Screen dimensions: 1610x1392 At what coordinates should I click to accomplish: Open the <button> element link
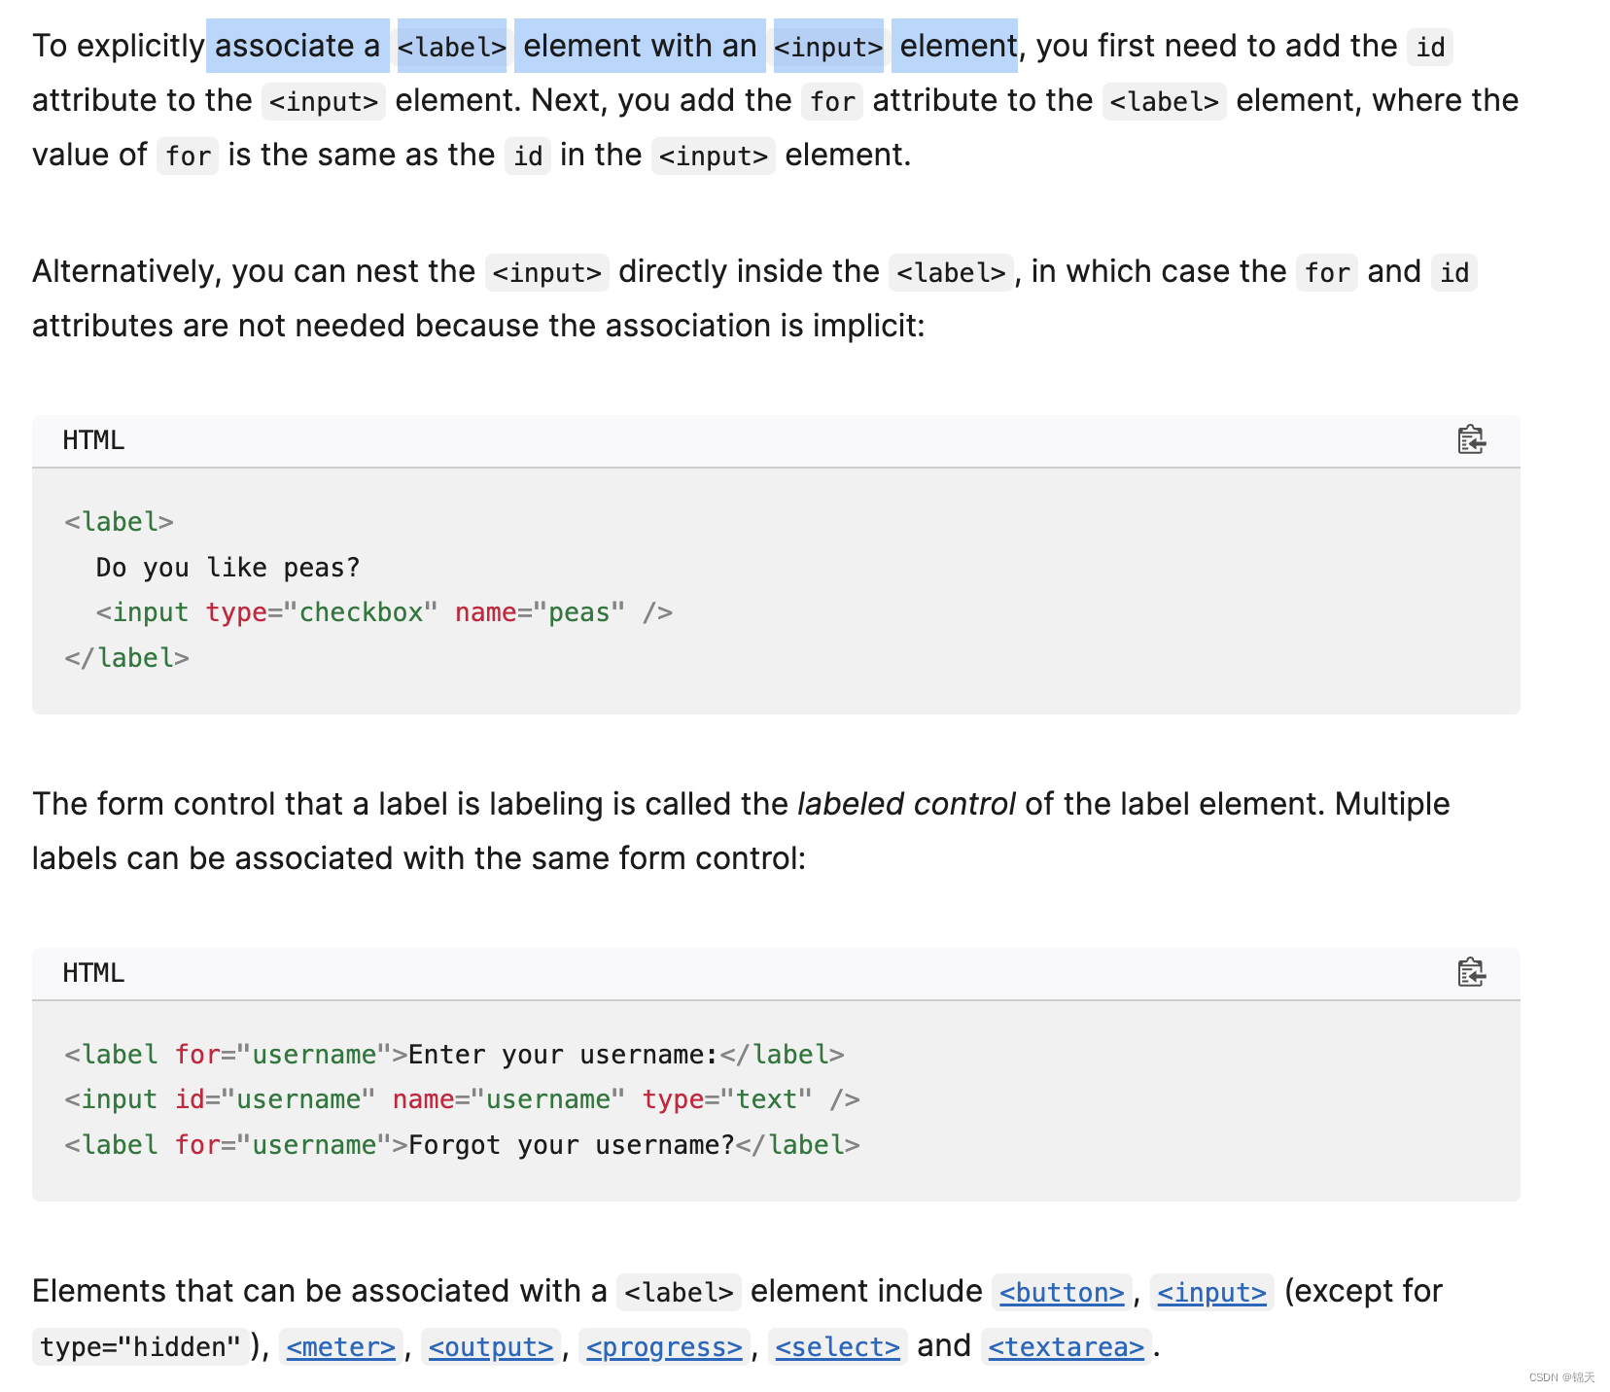[1062, 1292]
